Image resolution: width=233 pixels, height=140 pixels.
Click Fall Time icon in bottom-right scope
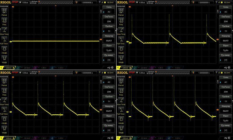point(121,110)
